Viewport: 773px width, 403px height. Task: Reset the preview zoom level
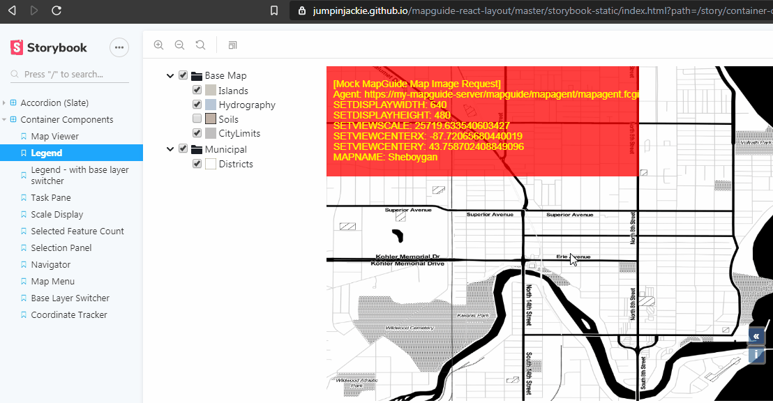tap(200, 45)
